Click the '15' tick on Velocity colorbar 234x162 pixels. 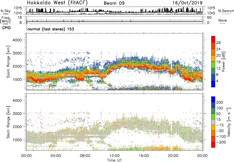218,119
